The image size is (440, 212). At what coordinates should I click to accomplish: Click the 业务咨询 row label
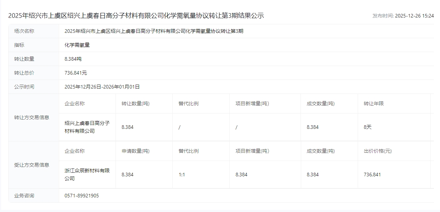pos(24,196)
